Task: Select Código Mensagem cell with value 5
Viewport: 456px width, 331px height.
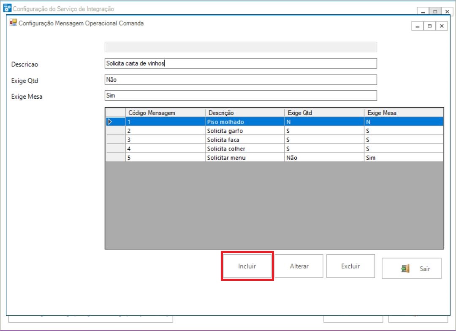Action: [165, 158]
